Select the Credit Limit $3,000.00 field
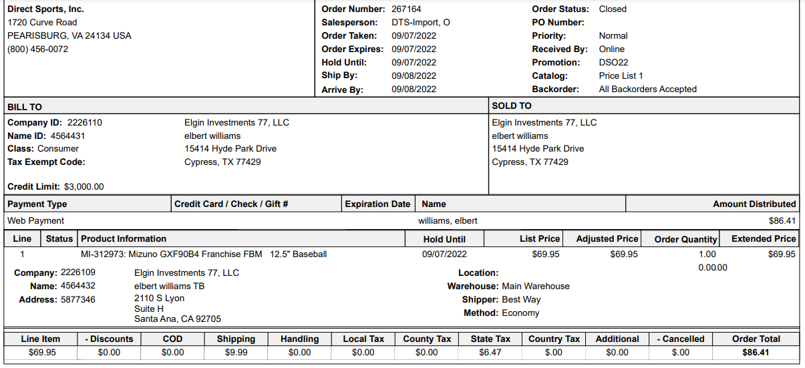This screenshot has width=805, height=368. coord(55,187)
